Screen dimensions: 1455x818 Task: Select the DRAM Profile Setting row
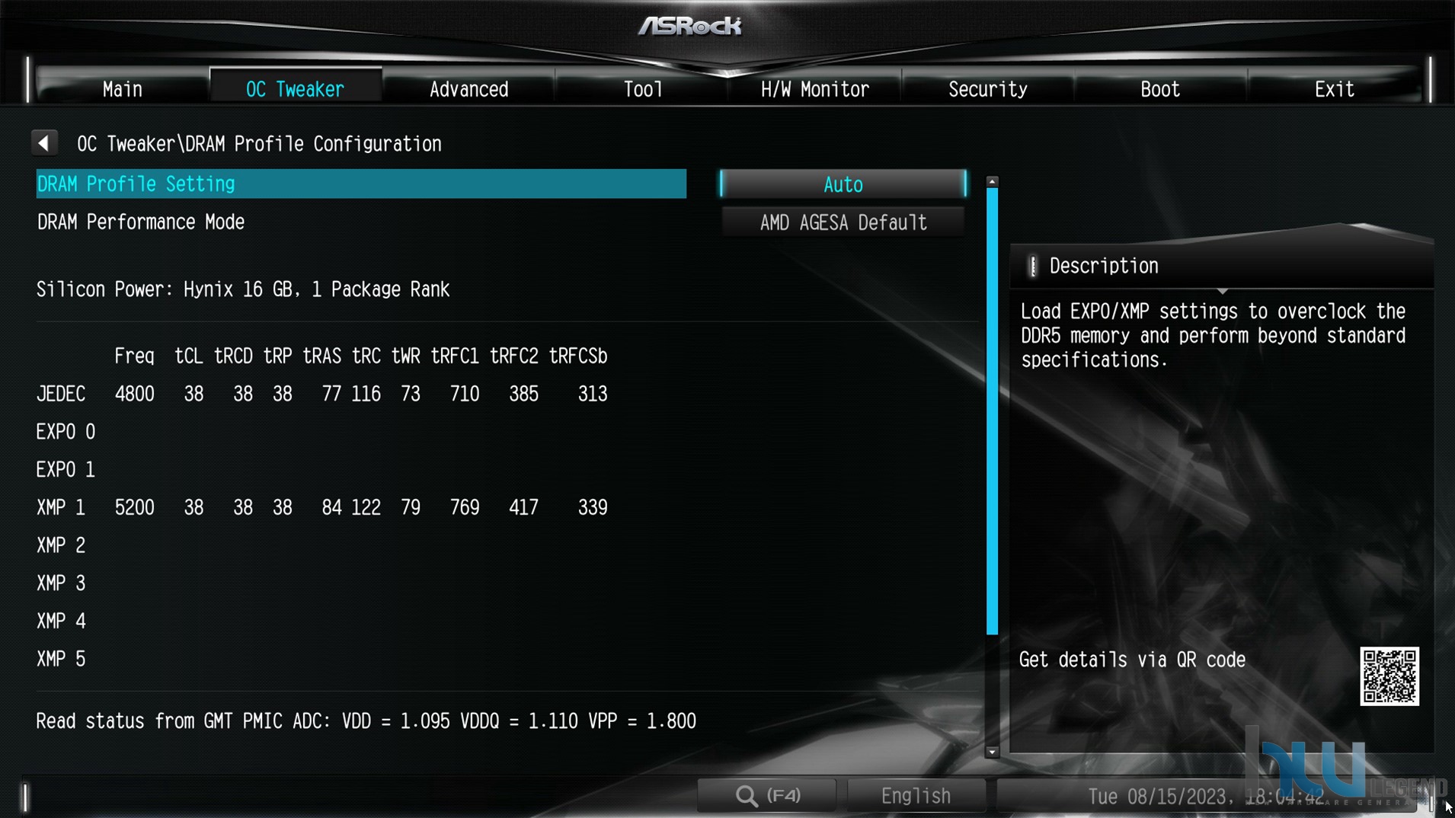coord(361,184)
